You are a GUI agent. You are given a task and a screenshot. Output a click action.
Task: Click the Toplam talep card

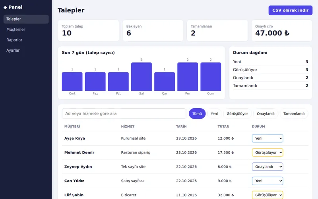click(88, 31)
